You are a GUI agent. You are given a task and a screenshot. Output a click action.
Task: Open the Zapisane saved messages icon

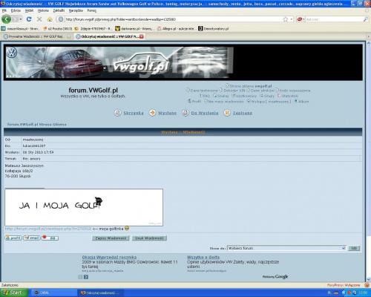click(x=227, y=113)
